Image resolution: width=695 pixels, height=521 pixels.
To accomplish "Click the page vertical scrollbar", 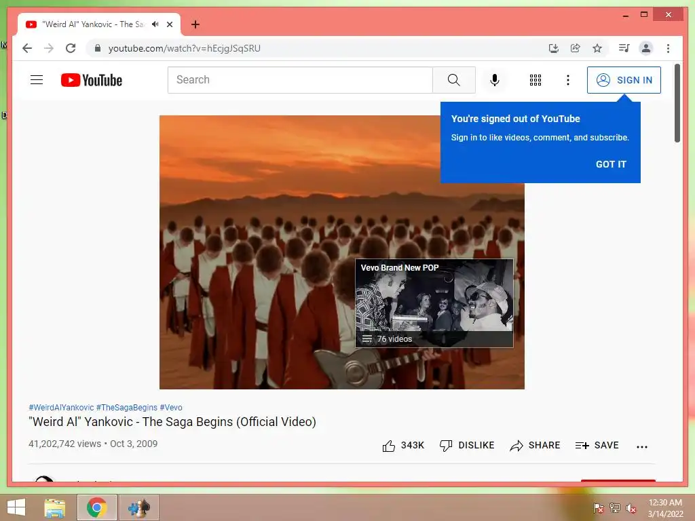I will [x=677, y=103].
